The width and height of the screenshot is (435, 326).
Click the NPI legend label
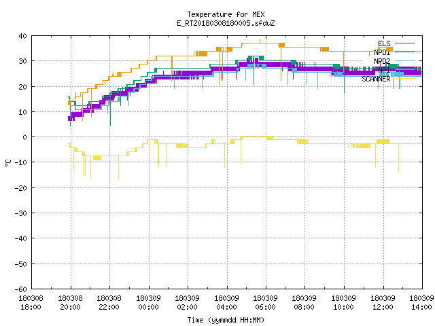point(384,70)
